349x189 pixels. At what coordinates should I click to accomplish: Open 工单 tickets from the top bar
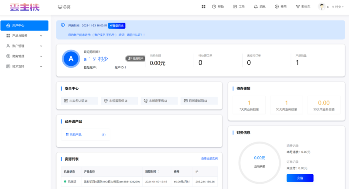click(239, 7)
